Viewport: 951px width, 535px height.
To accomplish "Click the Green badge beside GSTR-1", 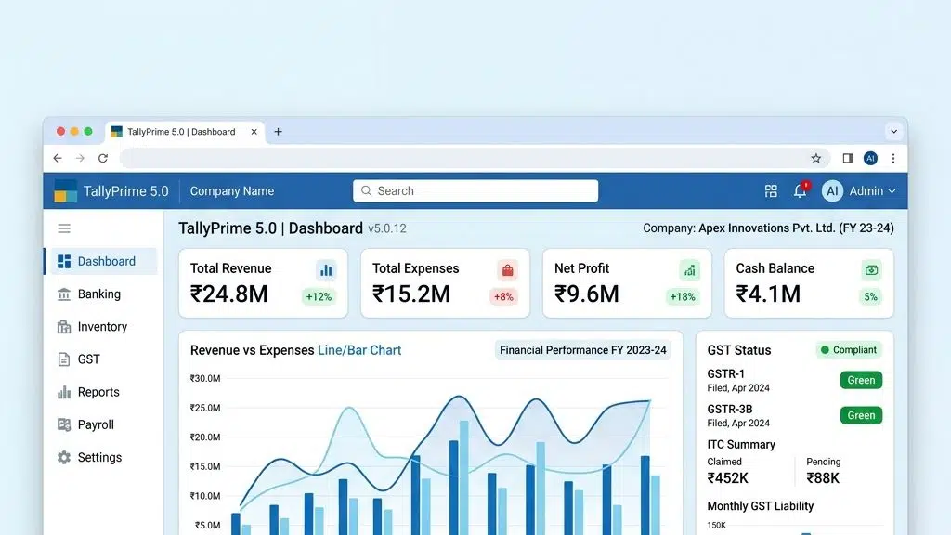I will [861, 380].
